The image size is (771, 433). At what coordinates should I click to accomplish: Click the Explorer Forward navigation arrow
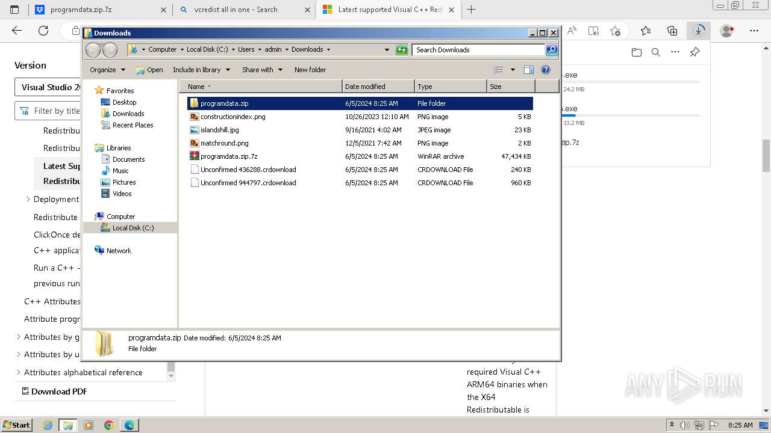[x=110, y=50]
